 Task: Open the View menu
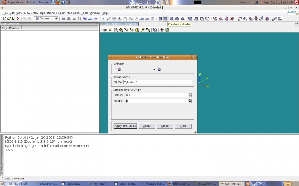19,13
